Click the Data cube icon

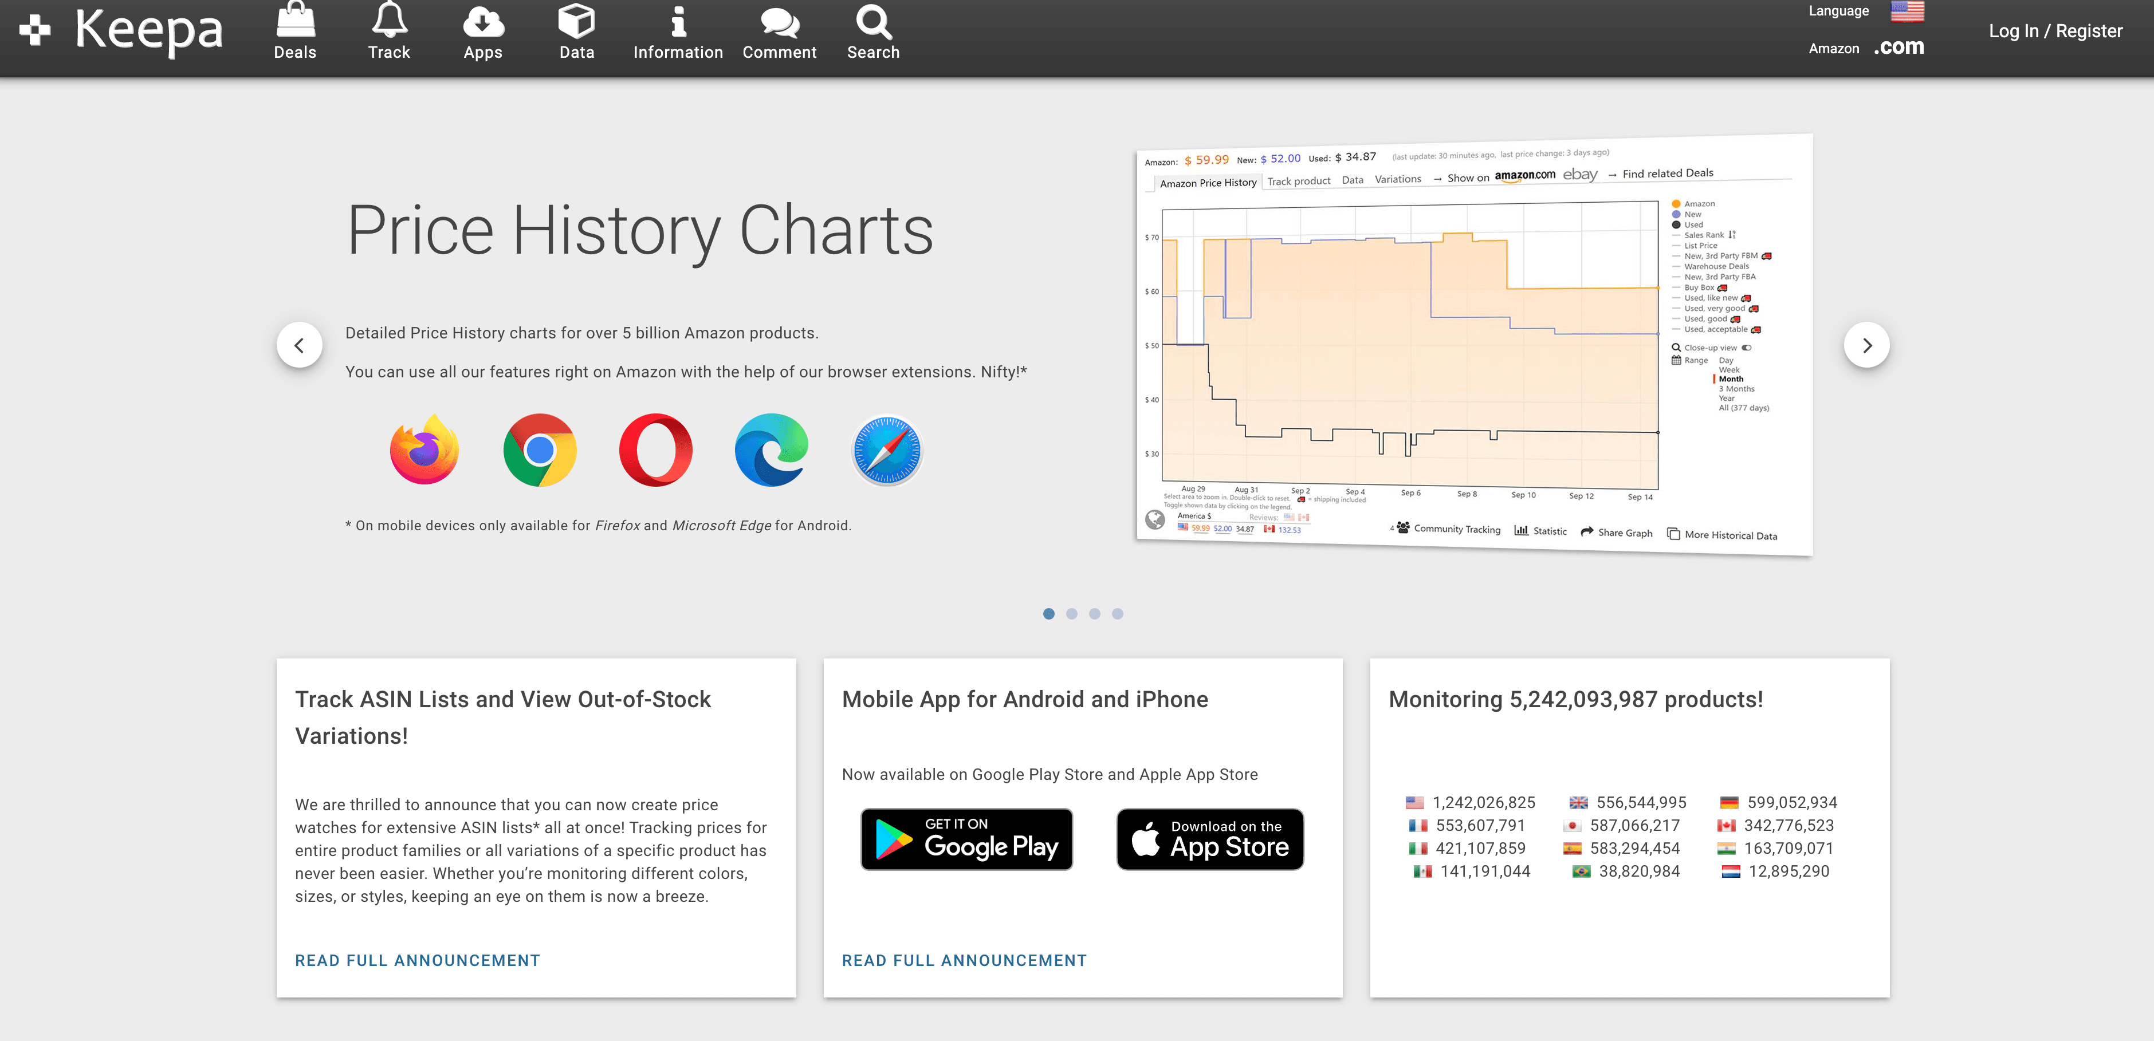576,22
